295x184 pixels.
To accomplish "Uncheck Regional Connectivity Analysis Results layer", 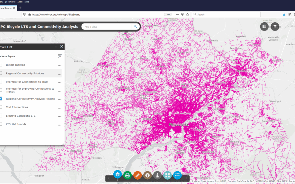I will tap(1, 99).
